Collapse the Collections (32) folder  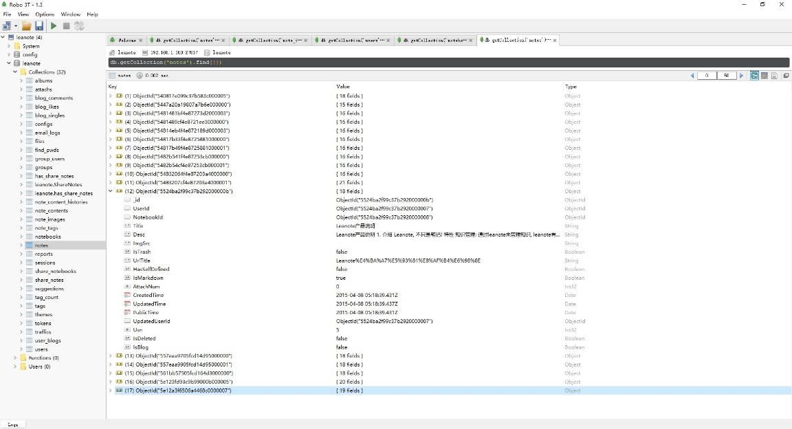pyautogui.click(x=15, y=71)
